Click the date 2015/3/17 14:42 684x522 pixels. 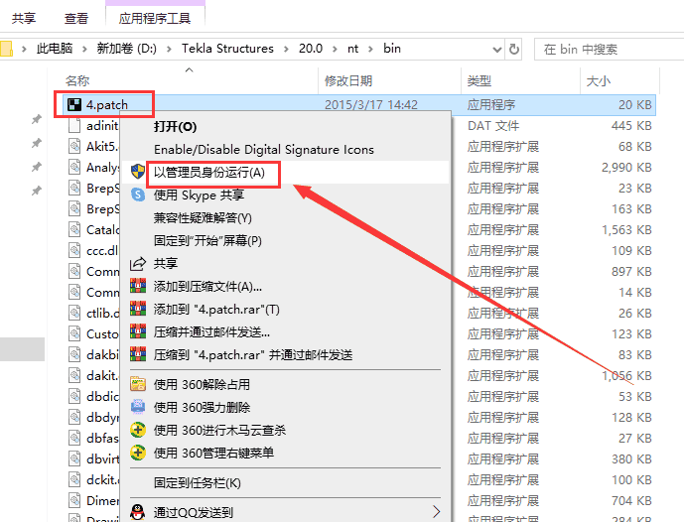coord(371,104)
